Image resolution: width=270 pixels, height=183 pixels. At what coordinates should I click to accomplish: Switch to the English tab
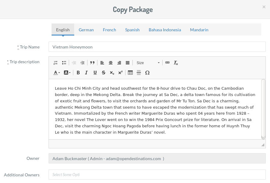63,30
